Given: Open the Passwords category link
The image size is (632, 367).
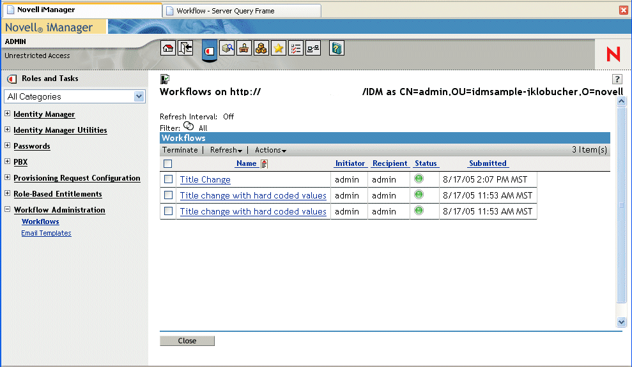Looking at the screenshot, I should pos(32,146).
